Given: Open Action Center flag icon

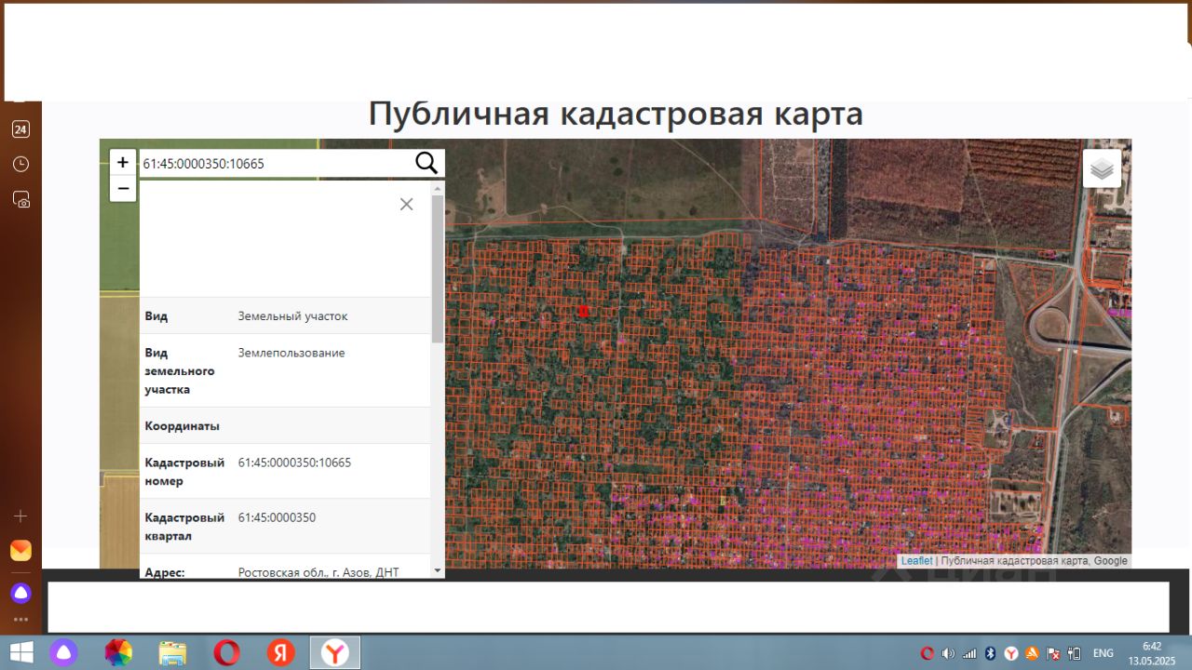Looking at the screenshot, I should click(1053, 653).
